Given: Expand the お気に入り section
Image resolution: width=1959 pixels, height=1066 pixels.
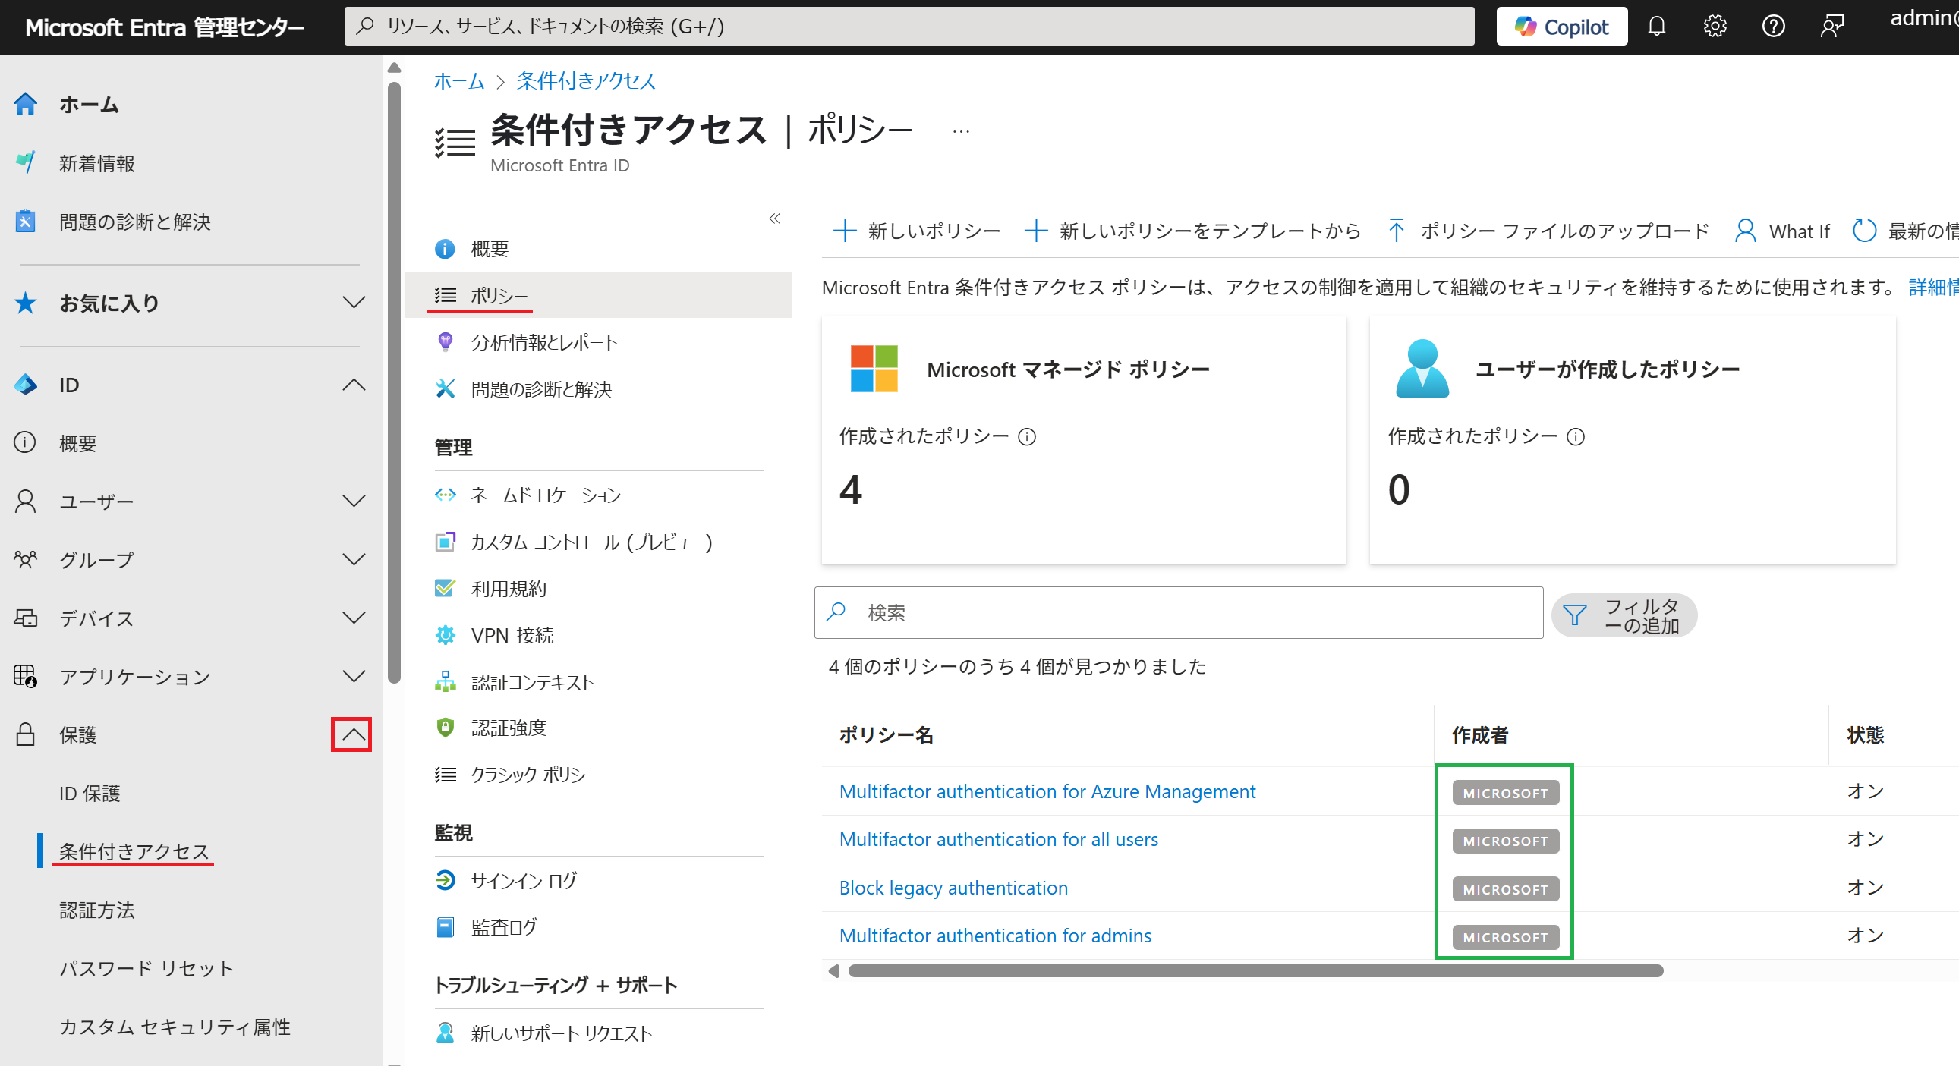Looking at the screenshot, I should coord(354,303).
